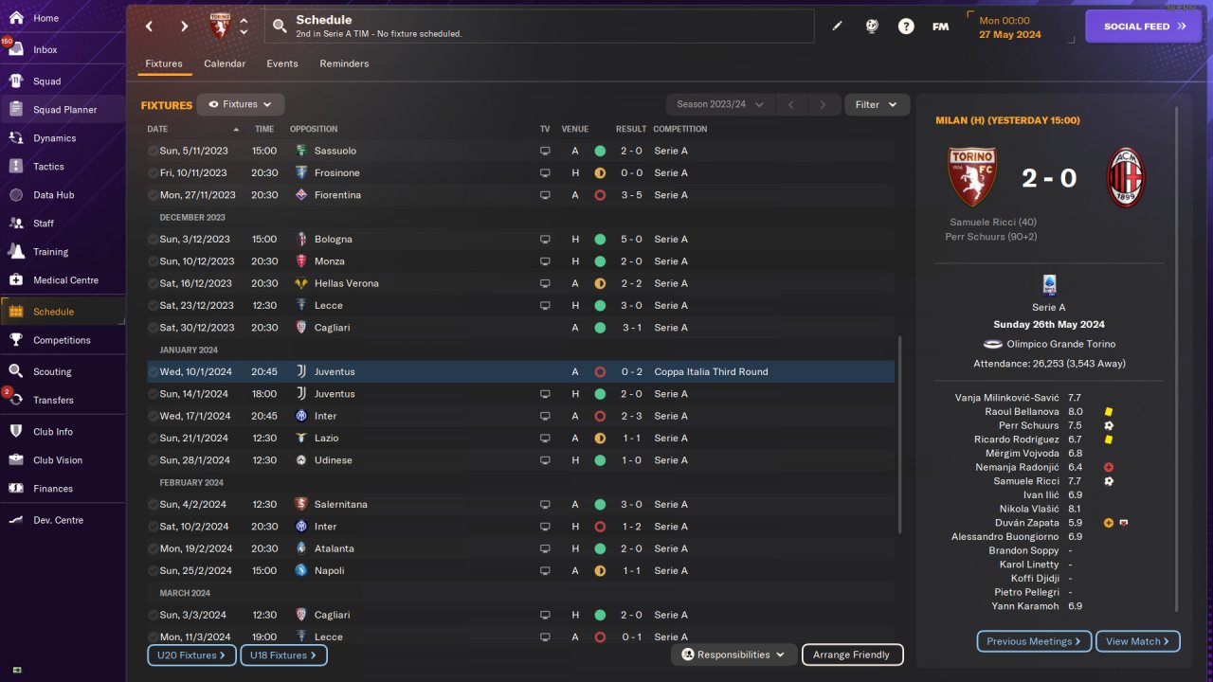Open the Training cone icon
Screen dimensions: 1213x682
(x=16, y=251)
